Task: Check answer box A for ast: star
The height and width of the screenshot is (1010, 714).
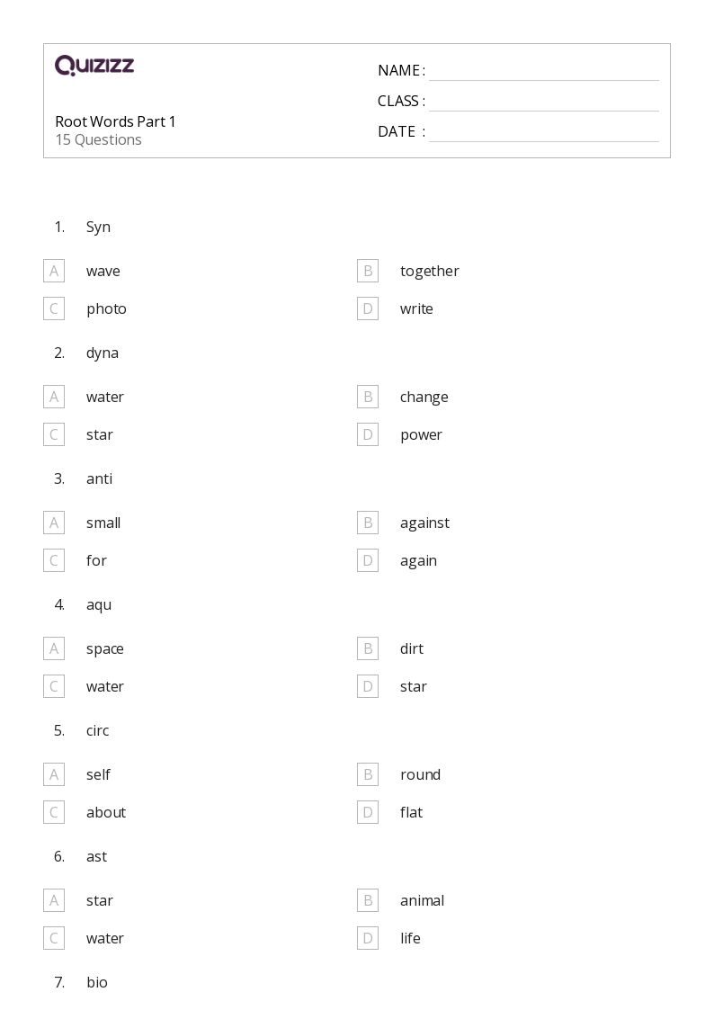Action: 54,900
